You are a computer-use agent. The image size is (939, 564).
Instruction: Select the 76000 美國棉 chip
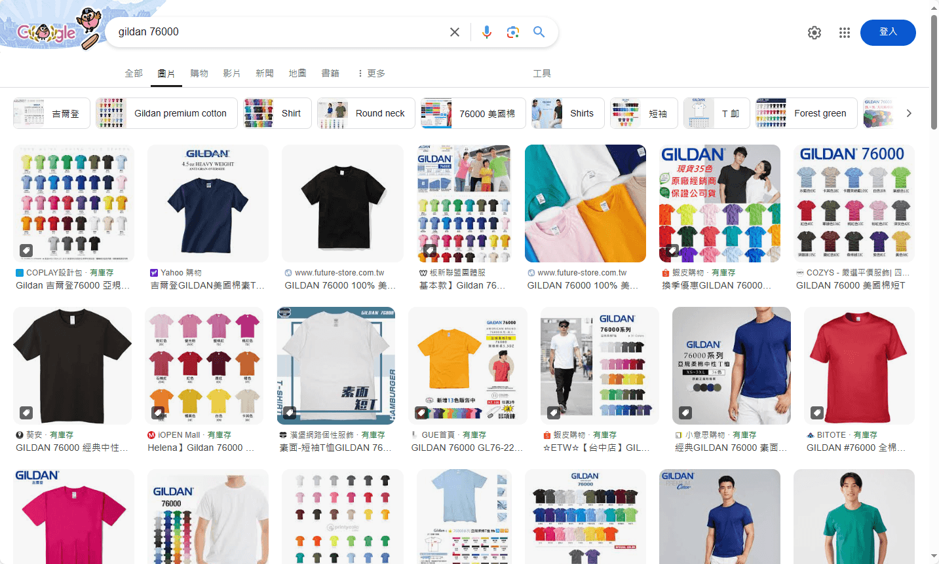click(x=473, y=113)
